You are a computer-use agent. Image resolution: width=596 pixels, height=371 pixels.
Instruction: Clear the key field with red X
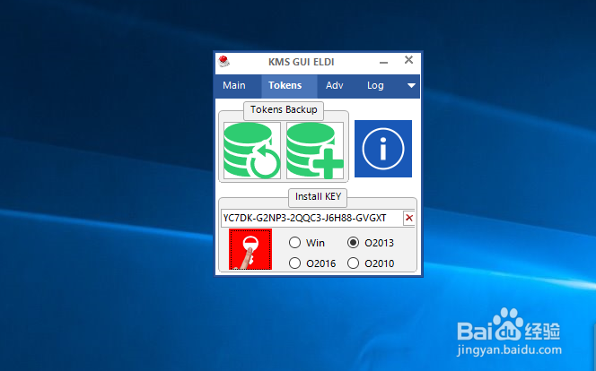point(409,218)
